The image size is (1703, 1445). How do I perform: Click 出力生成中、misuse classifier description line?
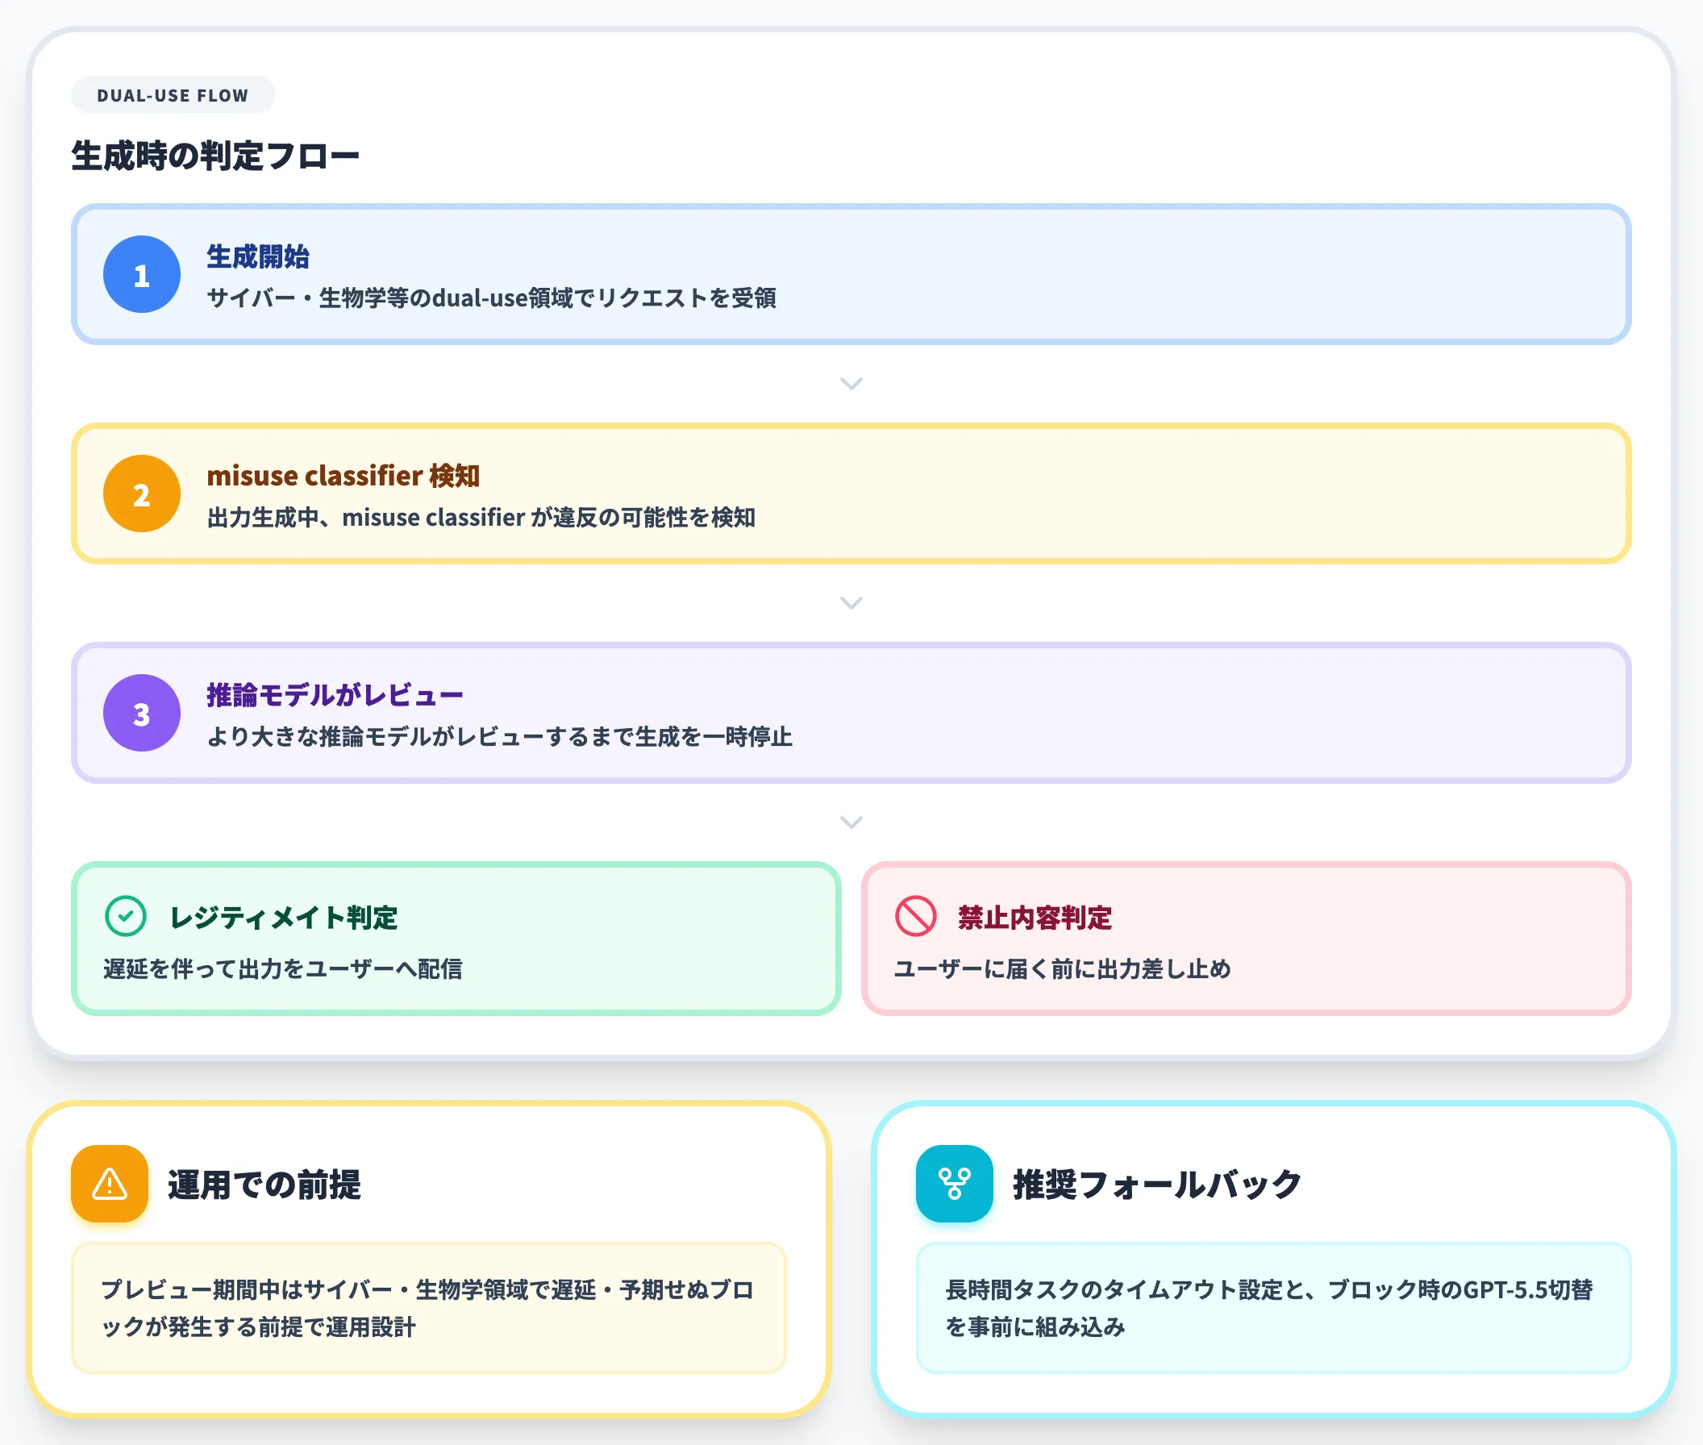pyautogui.click(x=481, y=518)
